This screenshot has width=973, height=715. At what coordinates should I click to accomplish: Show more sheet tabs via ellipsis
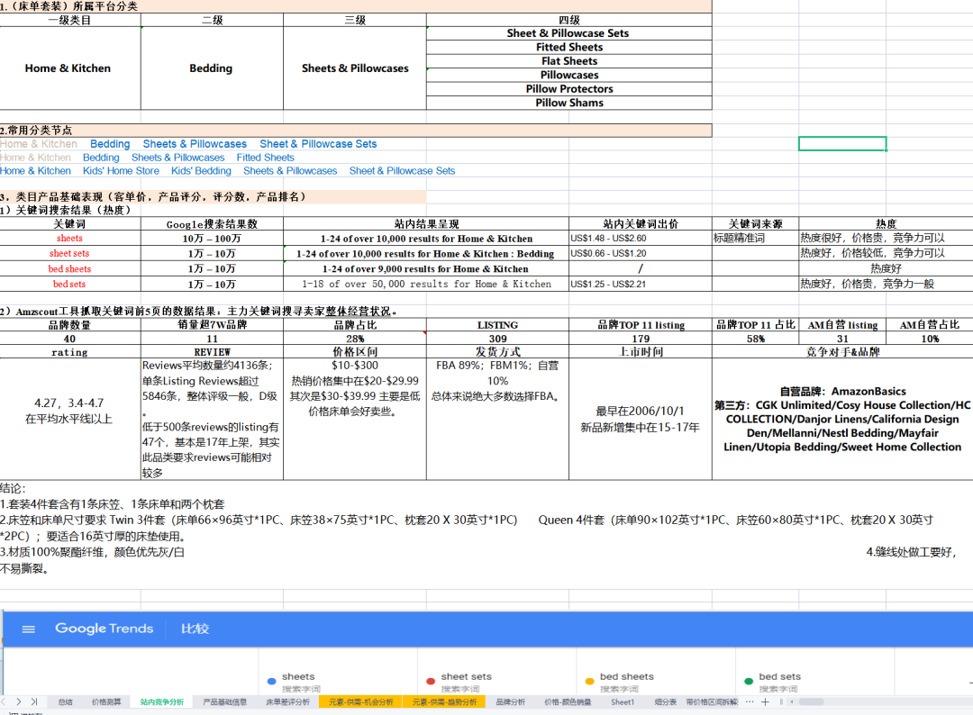pyautogui.click(x=750, y=702)
